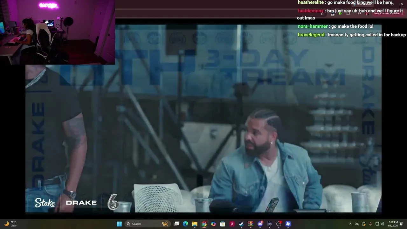Open network settings from the tray

click(377, 224)
